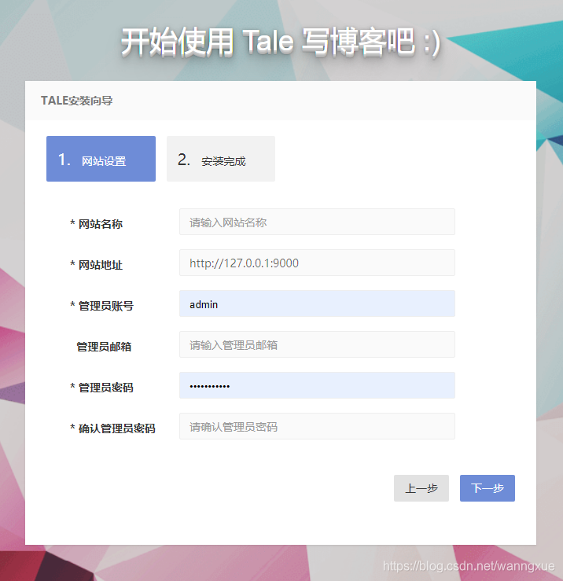563x581 pixels.
Task: Click the 确认管理员密码 input field
Action: point(317,426)
